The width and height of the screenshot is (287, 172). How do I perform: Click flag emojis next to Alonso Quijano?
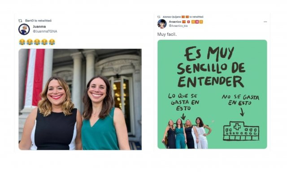pos(185,17)
